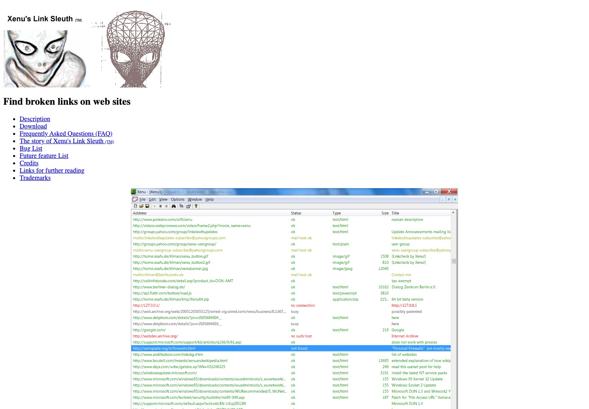Open the Future feature List link
The width and height of the screenshot is (589, 409).
(44, 156)
